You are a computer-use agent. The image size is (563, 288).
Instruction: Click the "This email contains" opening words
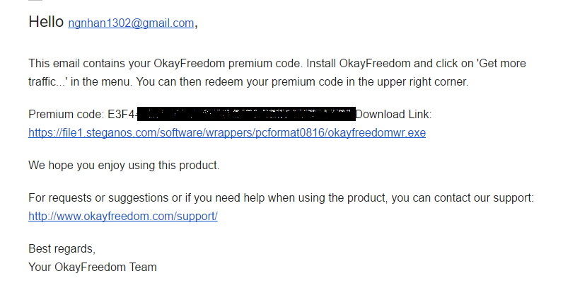(74, 64)
